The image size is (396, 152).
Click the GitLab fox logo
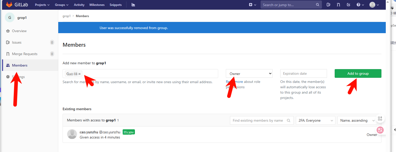pos(9,5)
